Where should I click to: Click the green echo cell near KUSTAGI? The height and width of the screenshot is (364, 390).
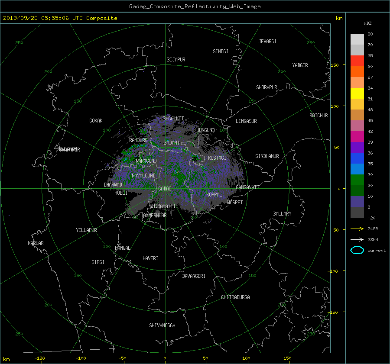[x=195, y=158]
